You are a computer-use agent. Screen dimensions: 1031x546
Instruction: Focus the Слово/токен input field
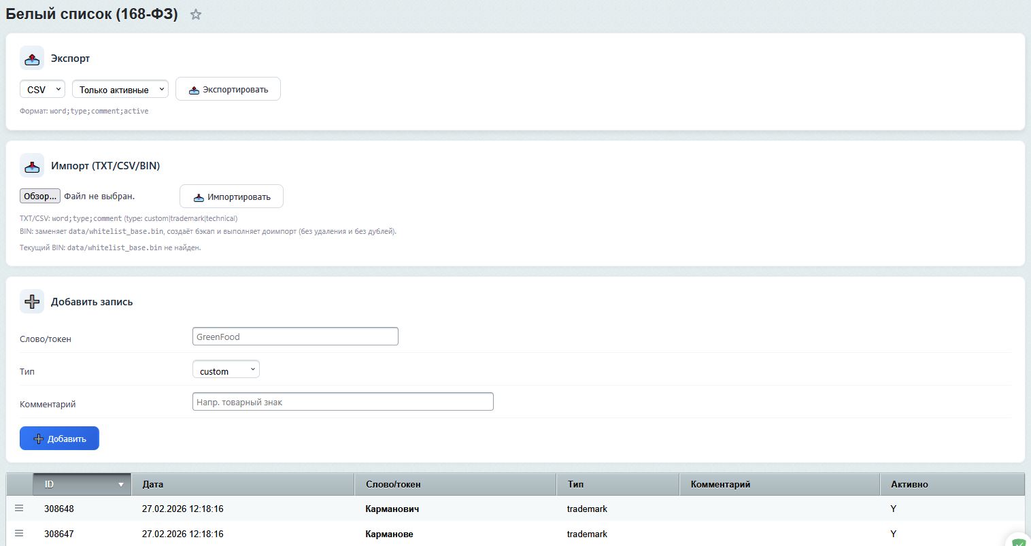tap(295, 337)
